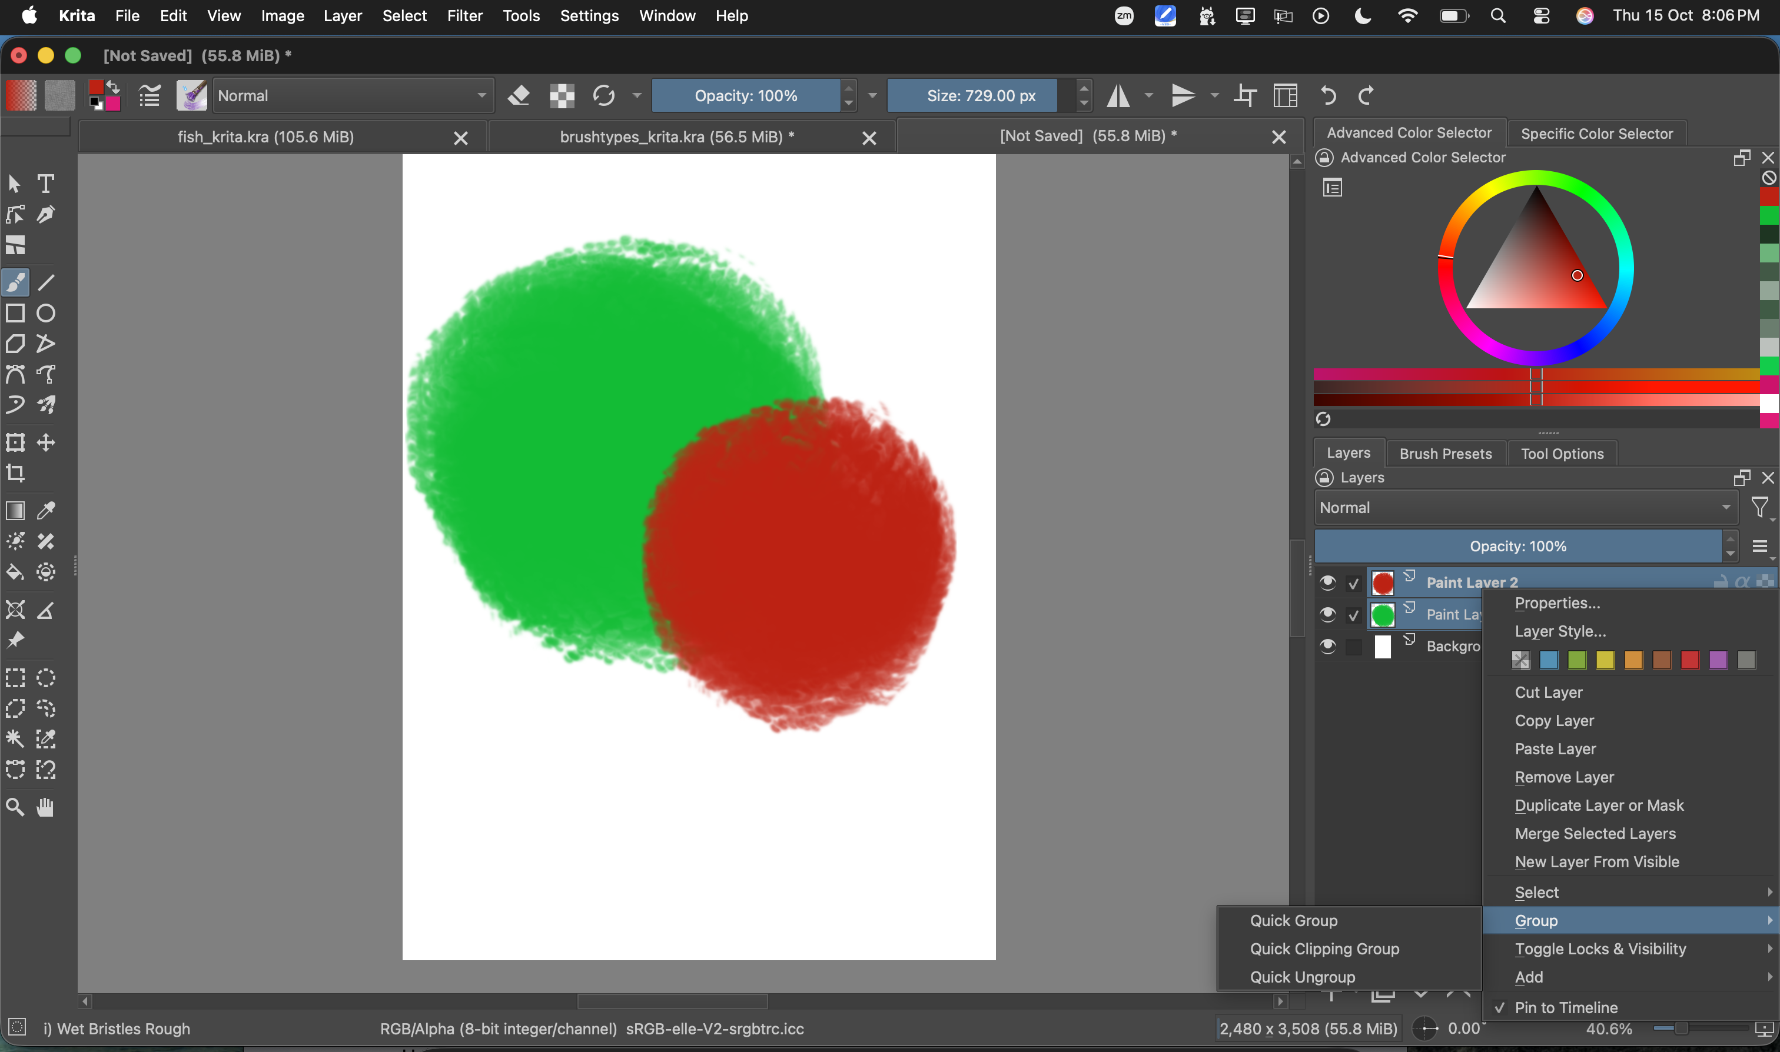This screenshot has height=1052, width=1780.
Task: Select the Contiguous Selection magic wand tool
Action: tap(16, 738)
